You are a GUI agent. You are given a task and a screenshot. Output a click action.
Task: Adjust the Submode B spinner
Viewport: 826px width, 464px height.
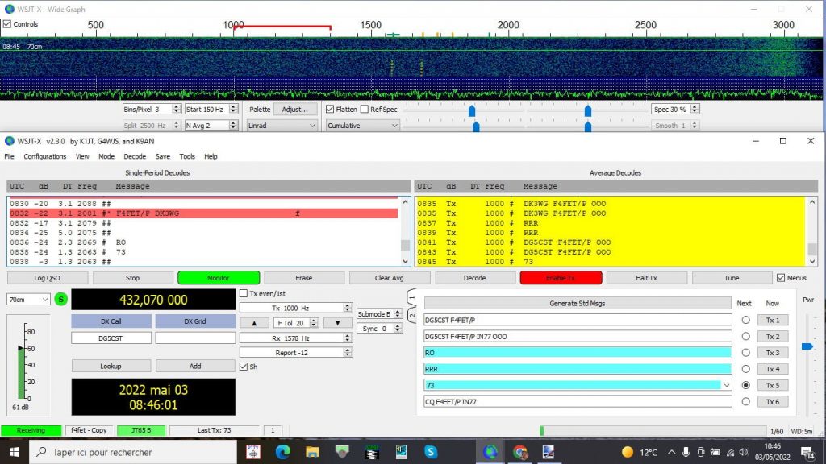pyautogui.click(x=398, y=314)
